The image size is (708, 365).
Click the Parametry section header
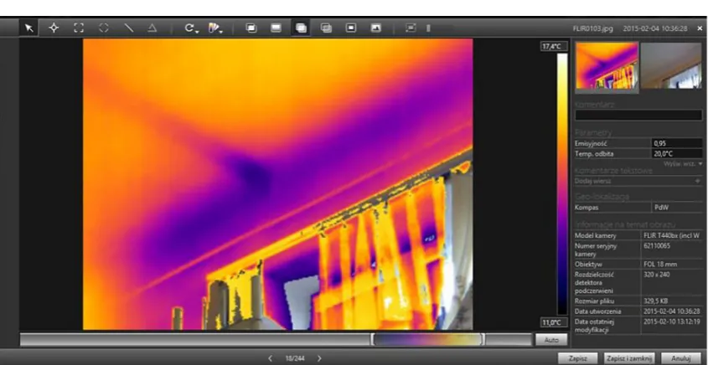click(x=593, y=132)
